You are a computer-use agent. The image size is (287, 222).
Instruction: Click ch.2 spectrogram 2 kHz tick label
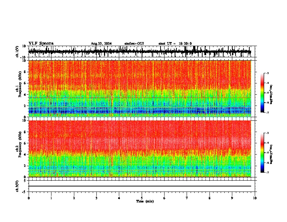pos(25,166)
